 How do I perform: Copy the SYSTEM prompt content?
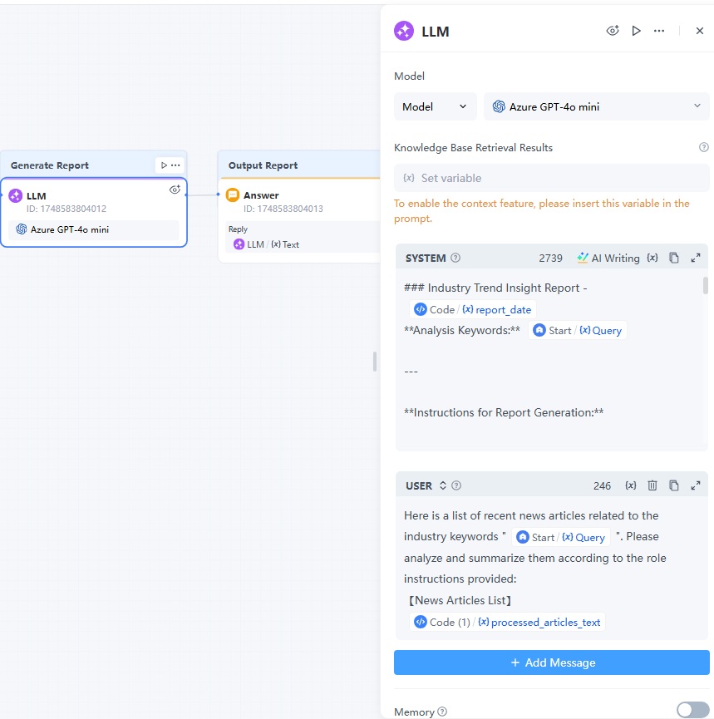coord(673,258)
